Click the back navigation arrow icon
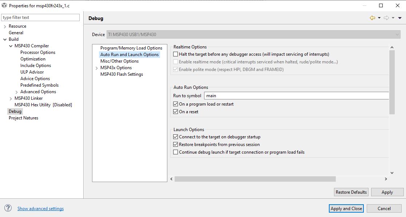The height and width of the screenshot is (217, 406). click(x=372, y=18)
